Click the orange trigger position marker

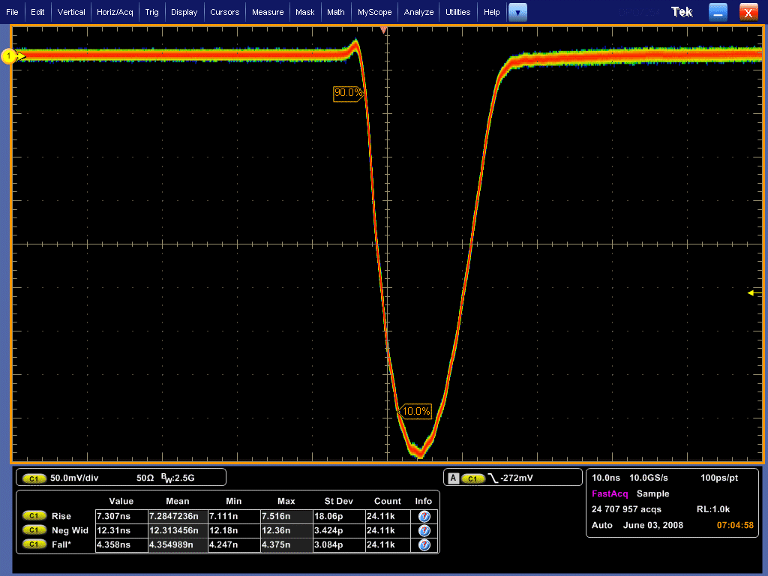pos(384,30)
